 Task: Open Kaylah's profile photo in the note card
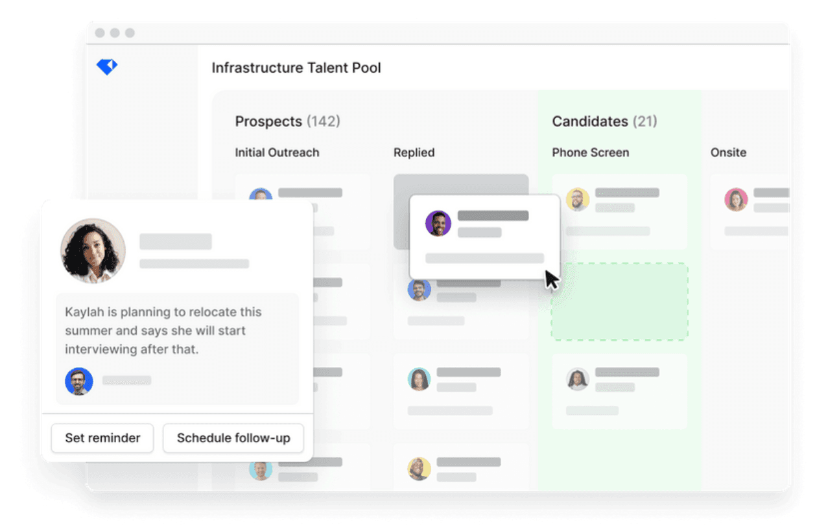(93, 250)
